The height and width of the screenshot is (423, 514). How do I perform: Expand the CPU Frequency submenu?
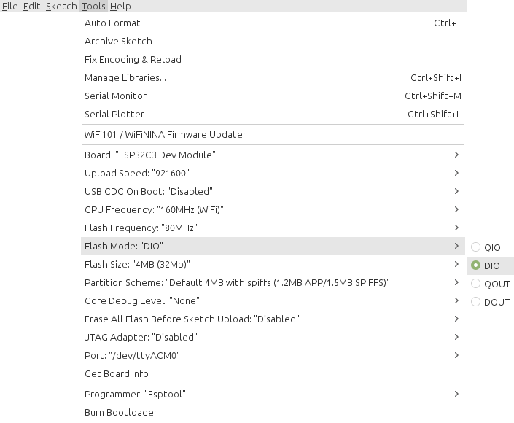(273, 209)
